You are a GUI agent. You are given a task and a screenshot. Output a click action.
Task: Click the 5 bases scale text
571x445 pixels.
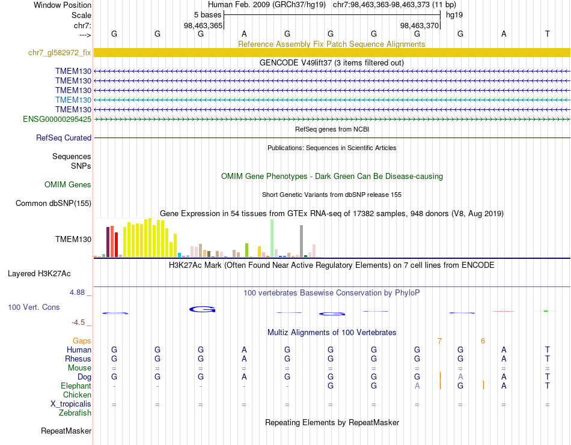tap(207, 15)
